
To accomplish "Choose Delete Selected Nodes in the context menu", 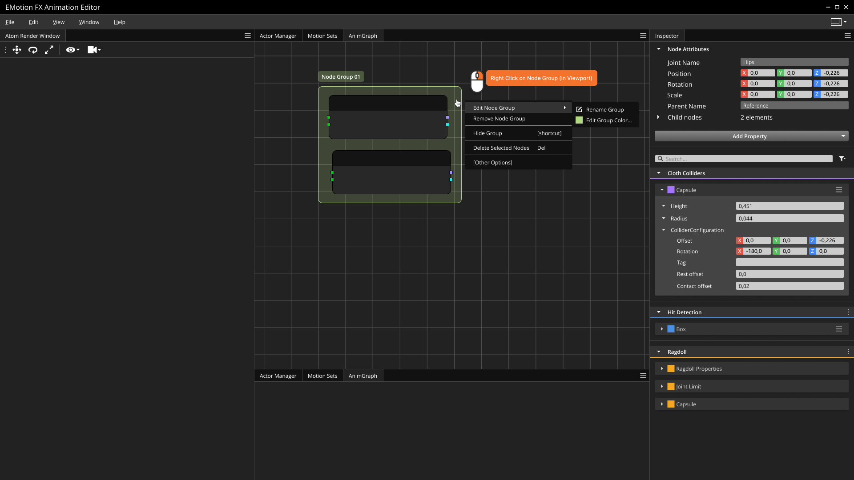I will point(501,148).
